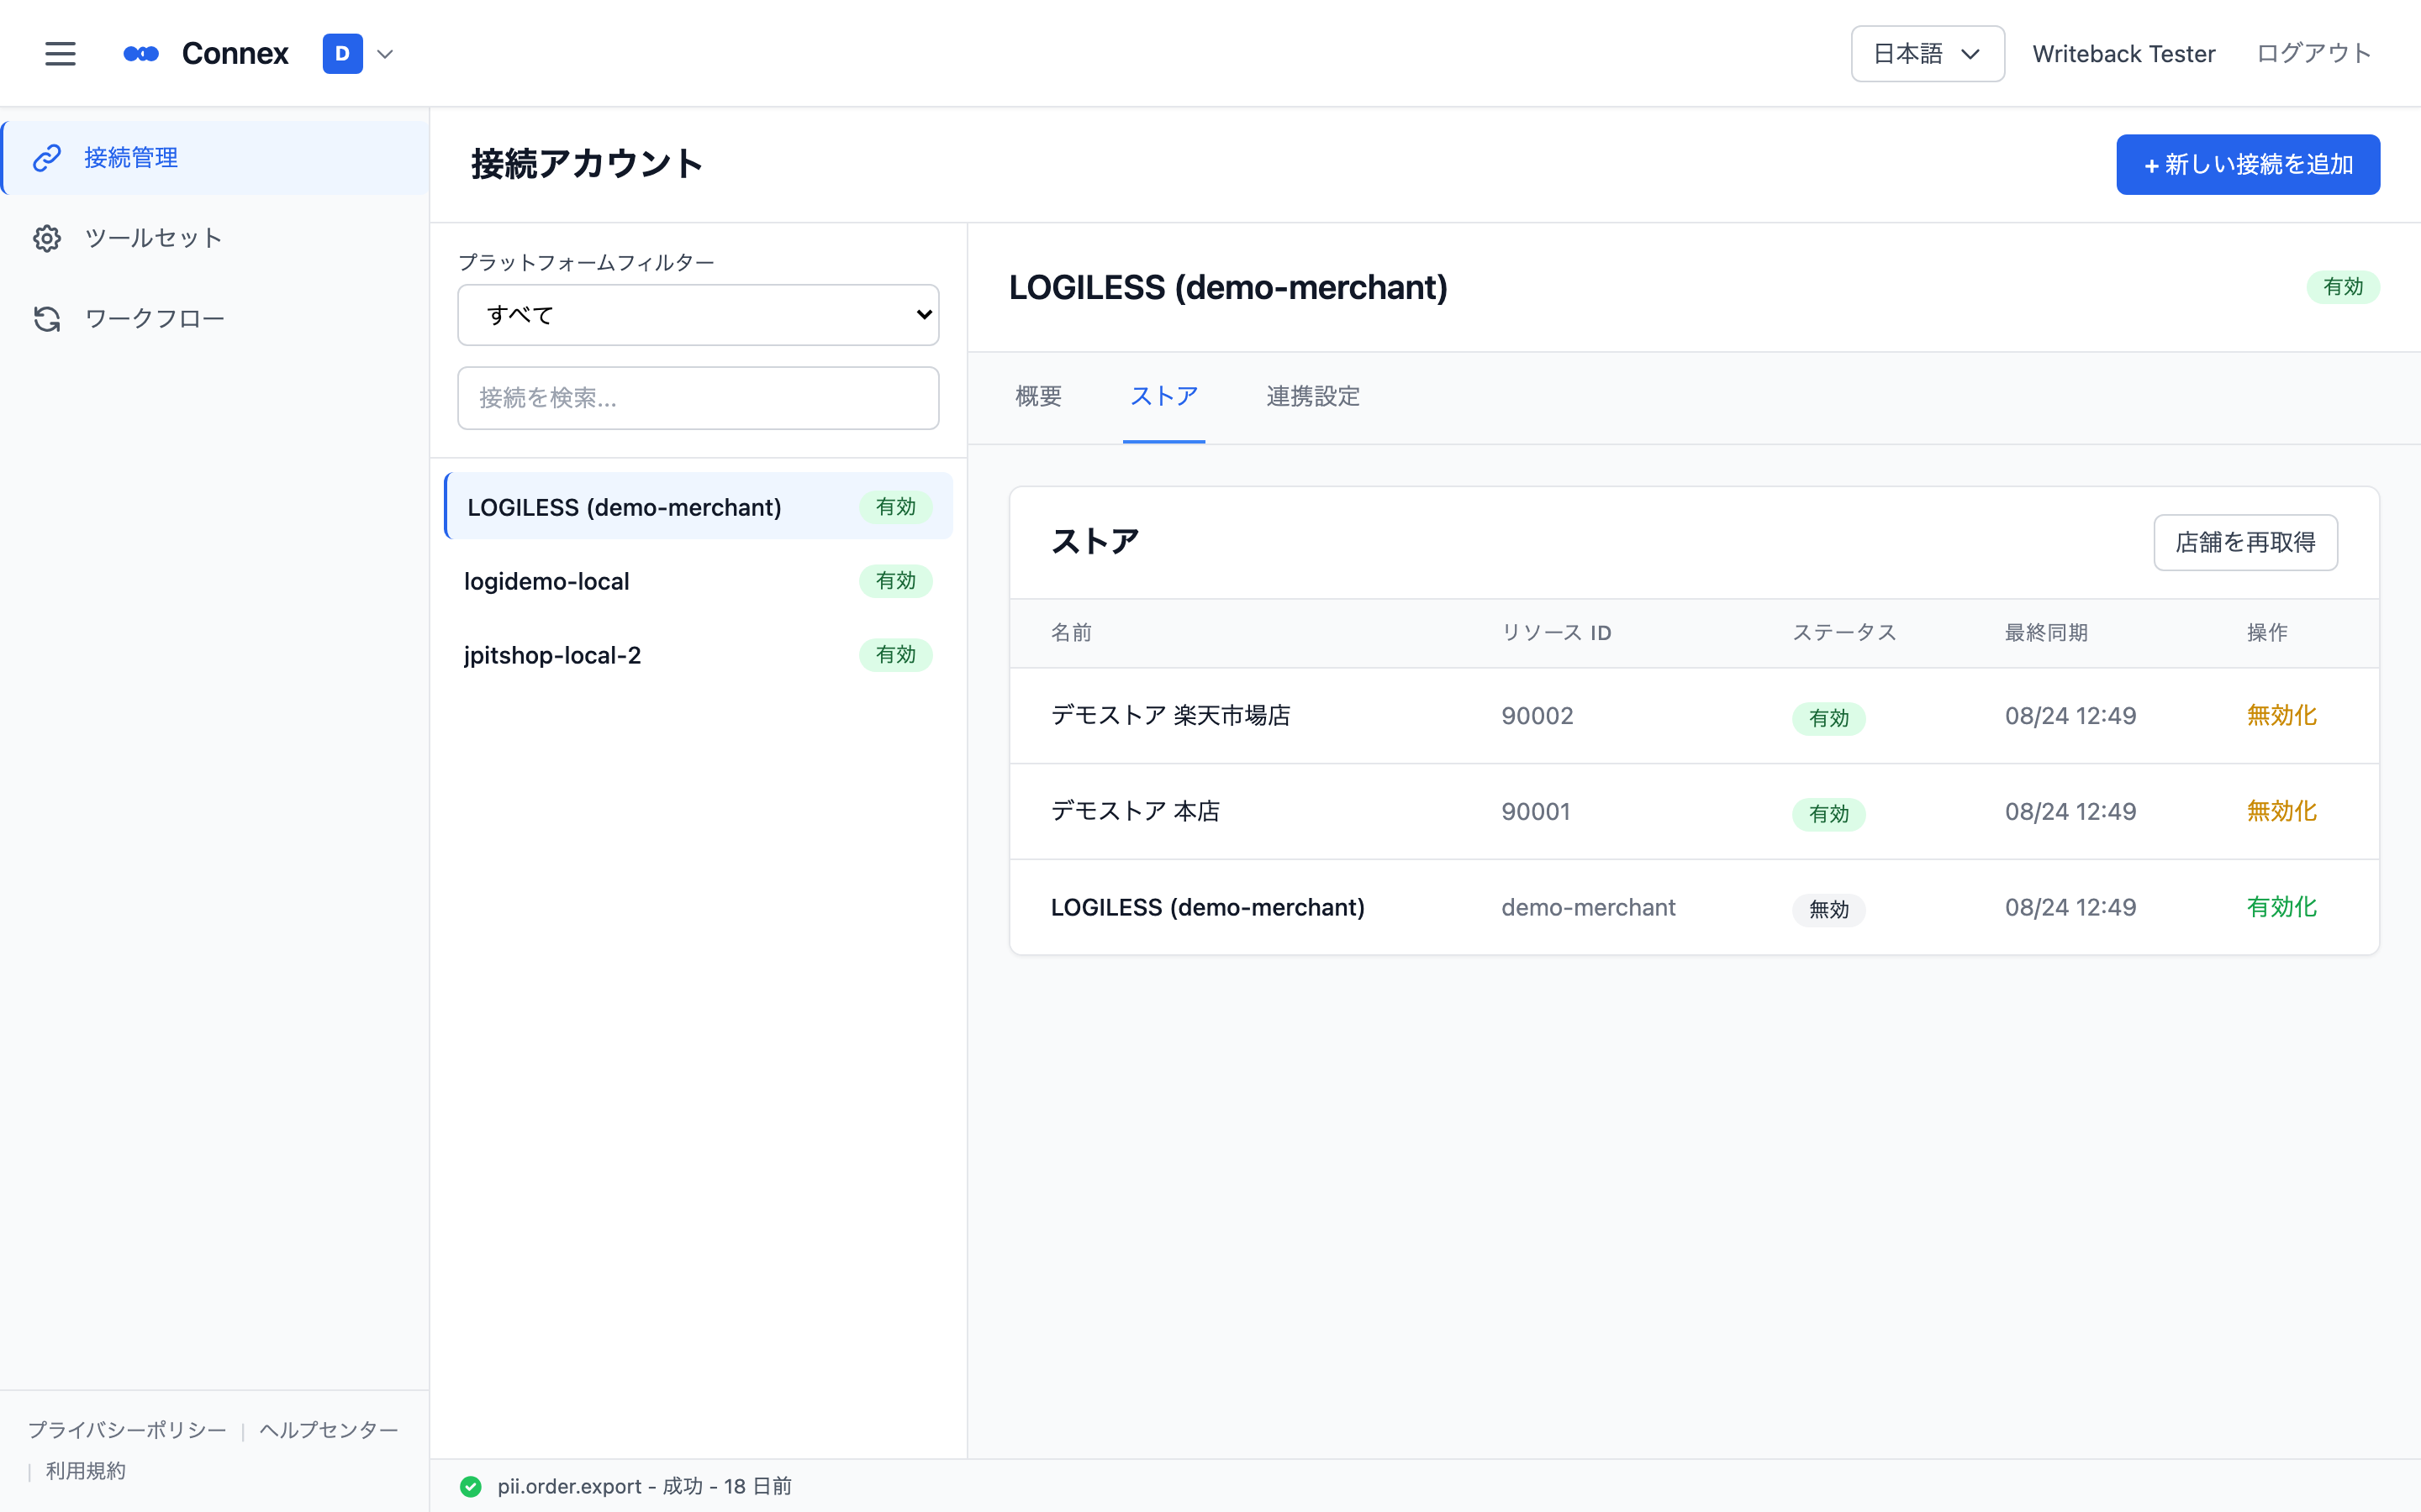Click the リソース ID column header

point(1556,633)
